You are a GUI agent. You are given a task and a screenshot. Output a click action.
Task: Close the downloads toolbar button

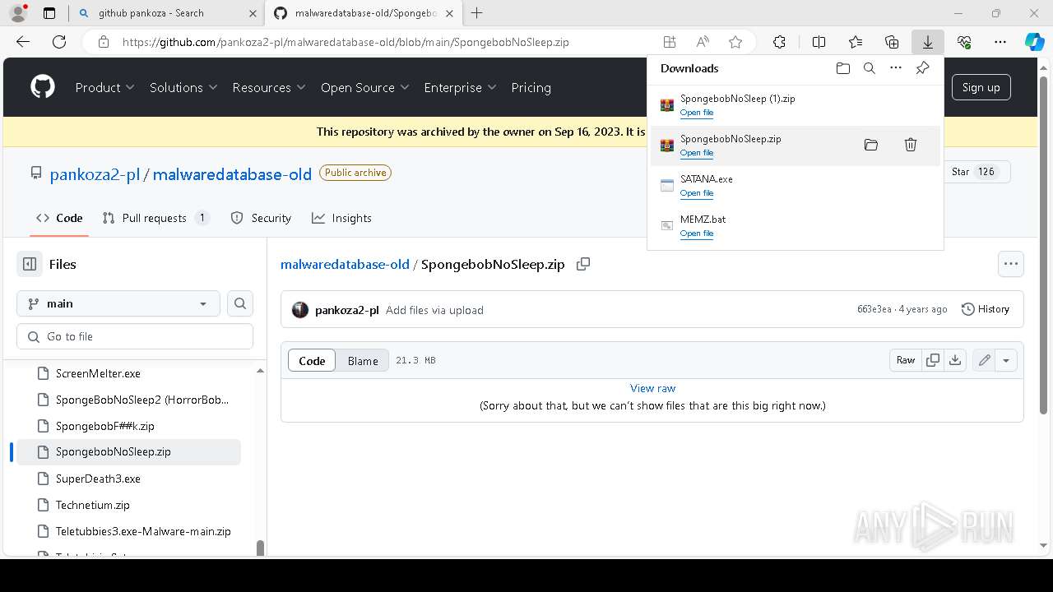point(927,42)
